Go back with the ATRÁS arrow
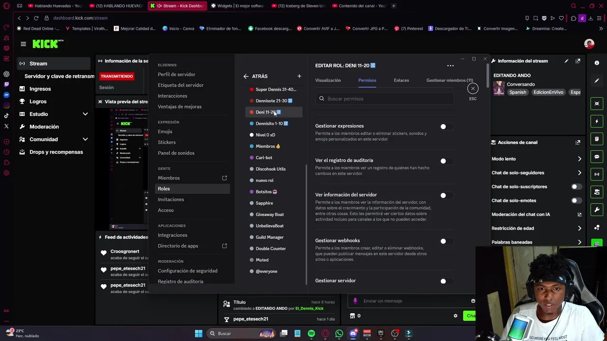 point(246,76)
